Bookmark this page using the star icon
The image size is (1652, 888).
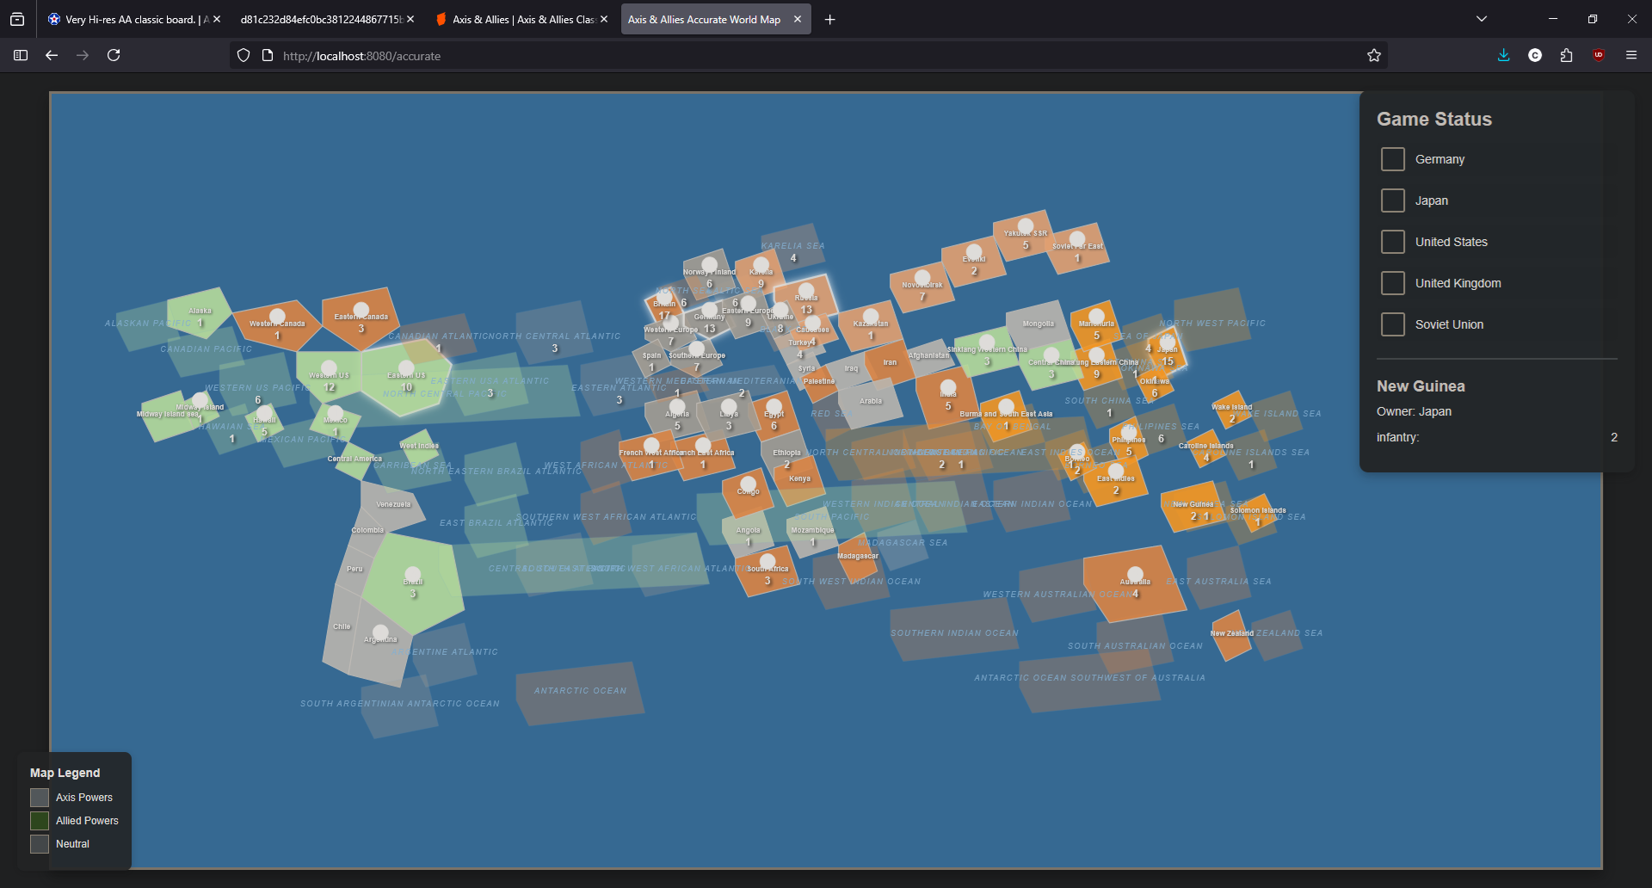pyautogui.click(x=1374, y=55)
